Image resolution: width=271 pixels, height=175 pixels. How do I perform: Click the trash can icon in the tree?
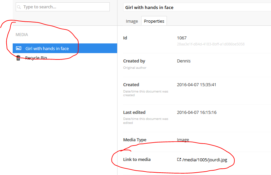coord(18,58)
